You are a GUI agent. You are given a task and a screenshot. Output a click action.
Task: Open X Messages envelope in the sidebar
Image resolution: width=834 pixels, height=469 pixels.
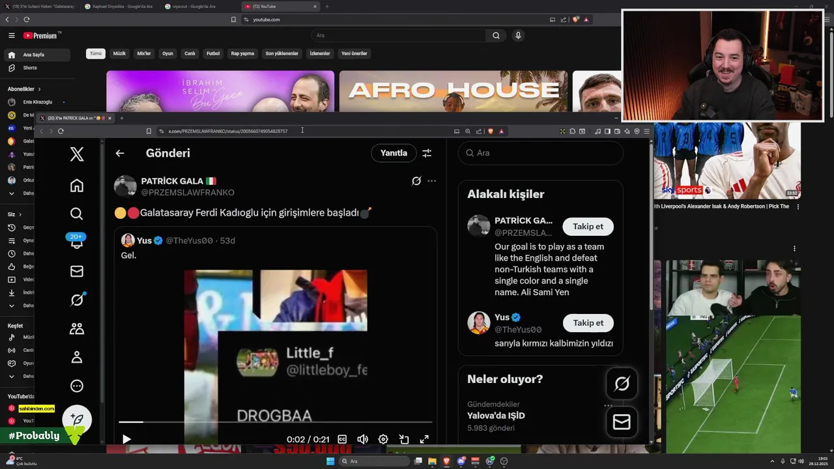point(77,271)
